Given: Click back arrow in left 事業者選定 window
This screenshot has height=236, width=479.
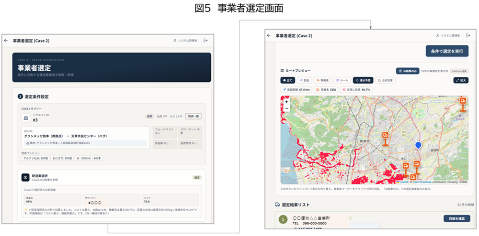Looking at the screenshot, I should click(x=6, y=41).
